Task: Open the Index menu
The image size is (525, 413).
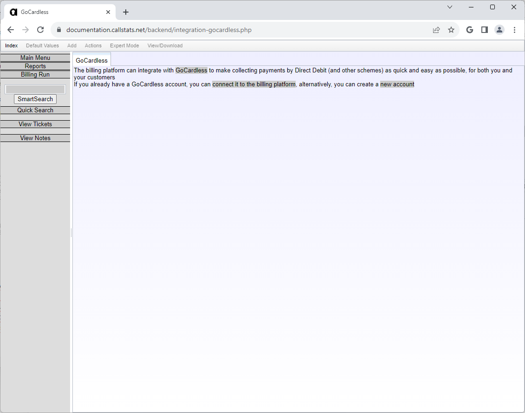Action: (x=12, y=45)
